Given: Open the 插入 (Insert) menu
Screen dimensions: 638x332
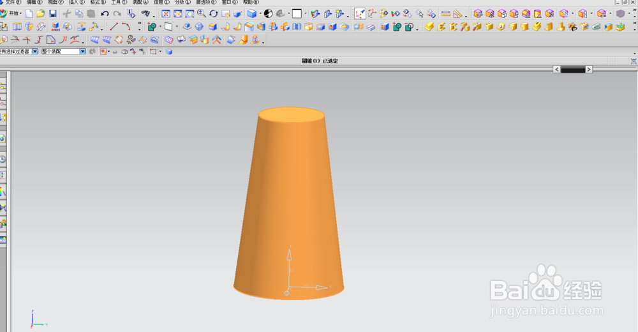Looking at the screenshot, I should [77, 2].
